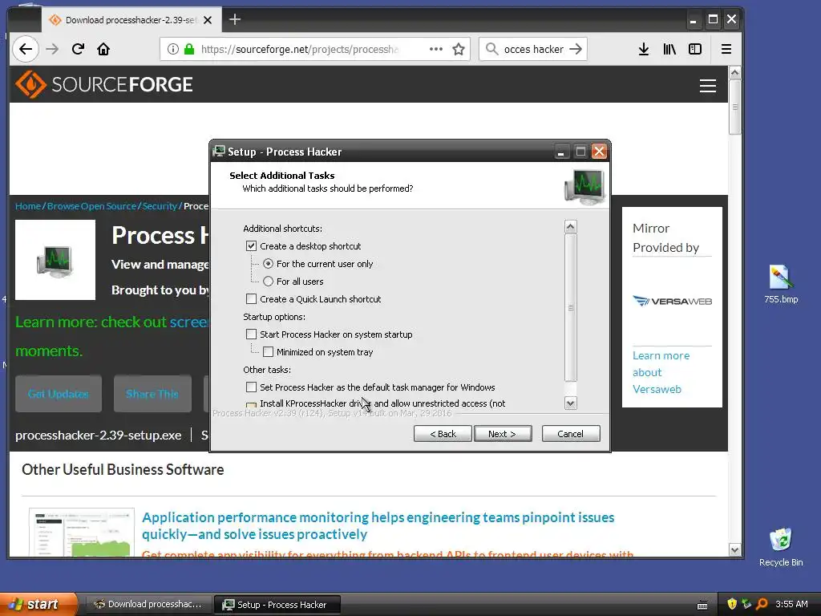This screenshot has height=616, width=821.
Task: Click the Firefox forward arrow button
Action: click(52, 49)
